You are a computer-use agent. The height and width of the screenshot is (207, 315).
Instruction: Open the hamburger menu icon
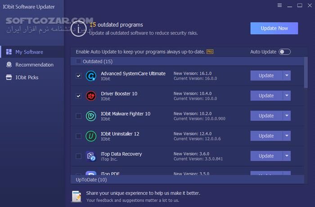[279, 5]
